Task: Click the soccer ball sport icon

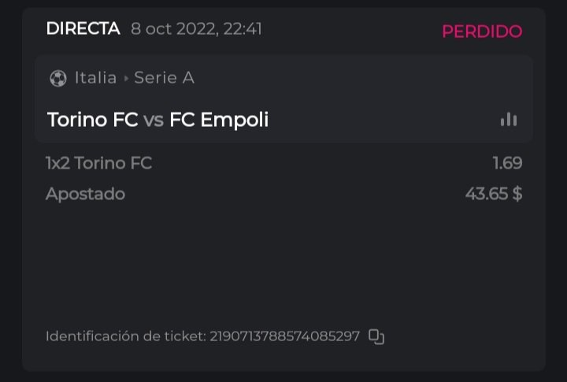Action: pos(57,78)
